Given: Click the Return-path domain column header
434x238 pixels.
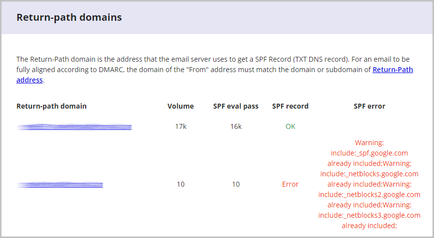Looking at the screenshot, I should coord(51,106).
